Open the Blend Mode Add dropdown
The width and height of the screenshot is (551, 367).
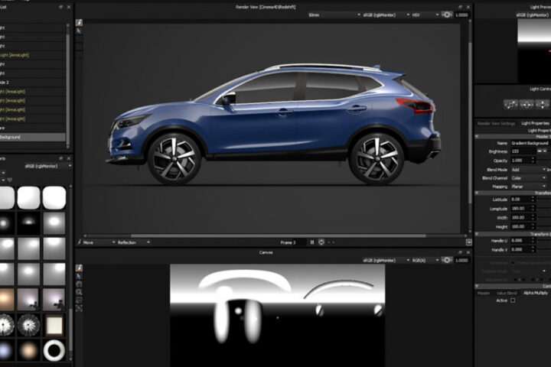click(x=528, y=170)
